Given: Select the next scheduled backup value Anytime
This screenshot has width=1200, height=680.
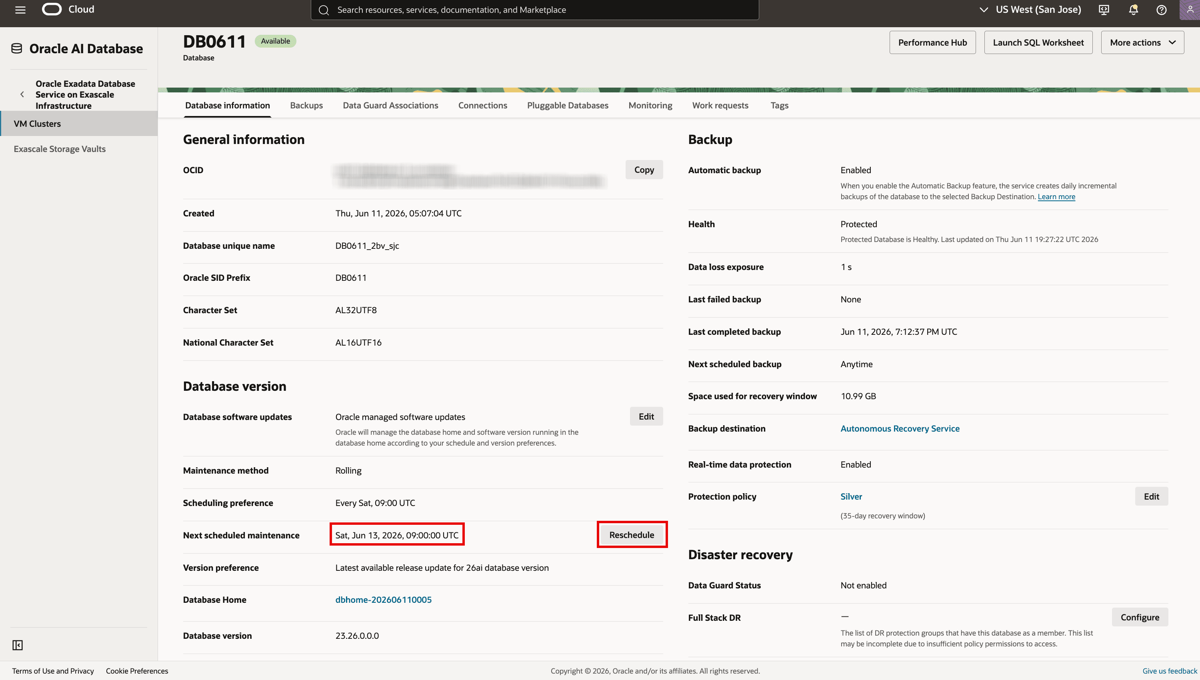Looking at the screenshot, I should 856,364.
